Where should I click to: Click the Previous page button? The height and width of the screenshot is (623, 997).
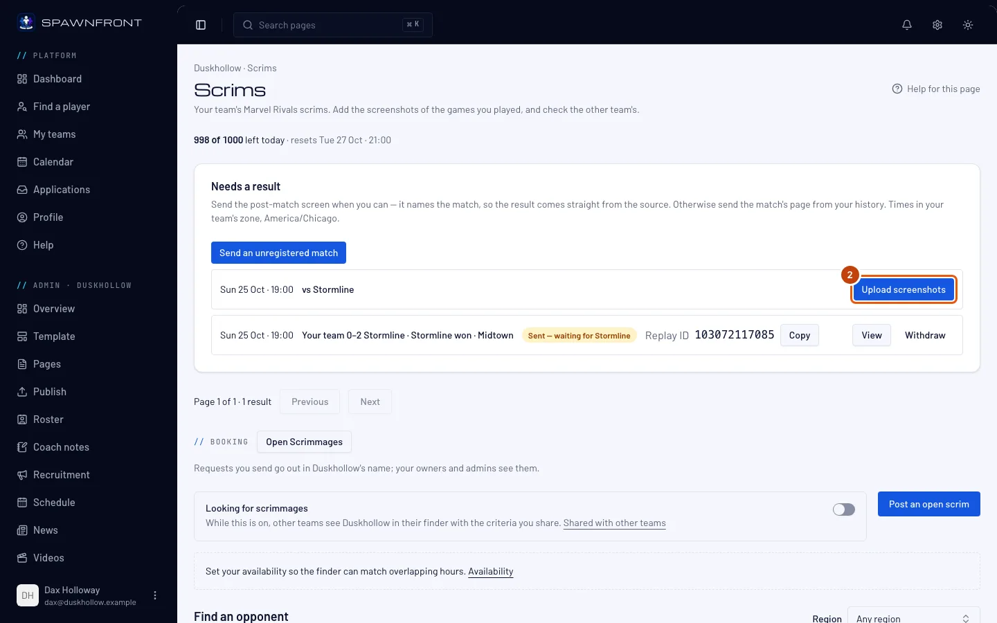tap(309, 401)
